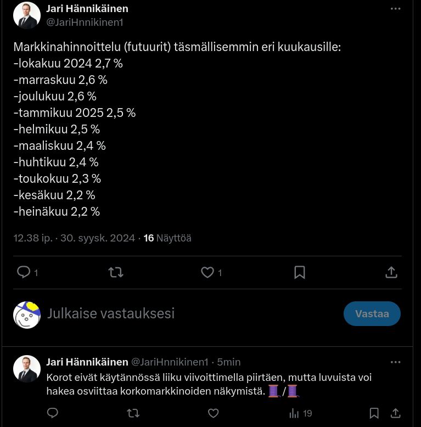This screenshot has width=421, height=427.
Task: Open your own avatar beside reply field
Action: coord(27,315)
